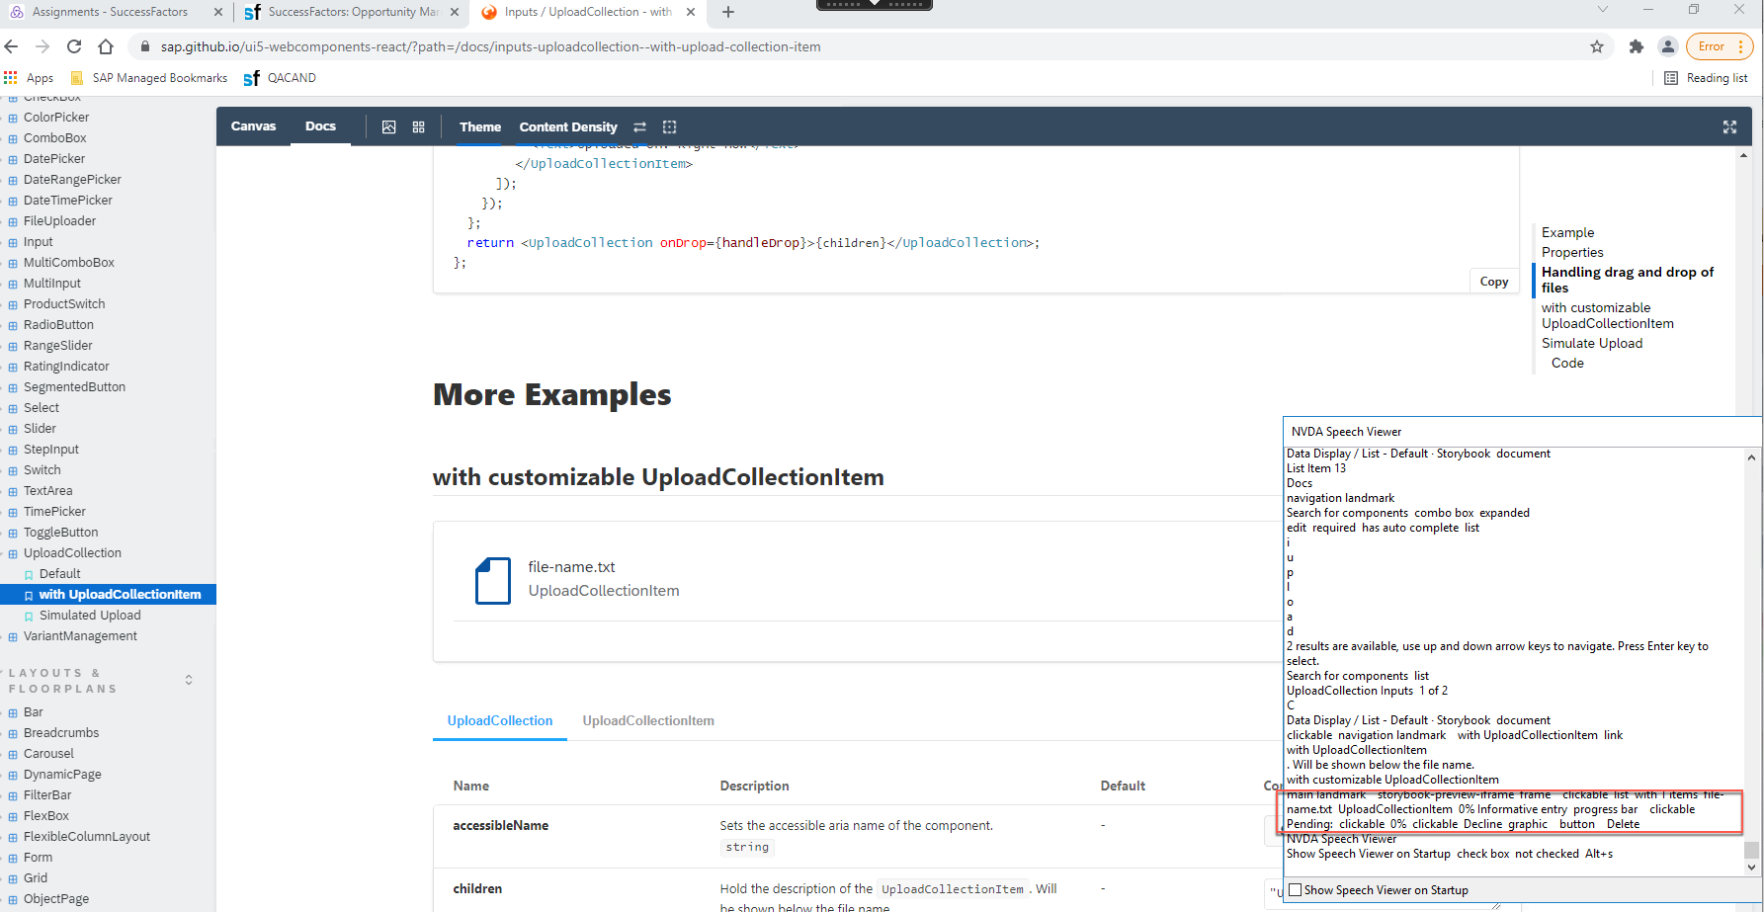
Task: Click the change background image icon in Storybook toolbar
Action: [x=389, y=126]
